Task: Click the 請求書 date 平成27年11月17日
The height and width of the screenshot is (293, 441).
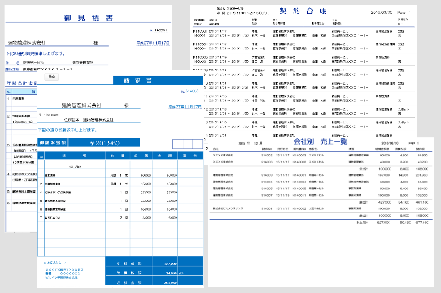Action: 185,107
